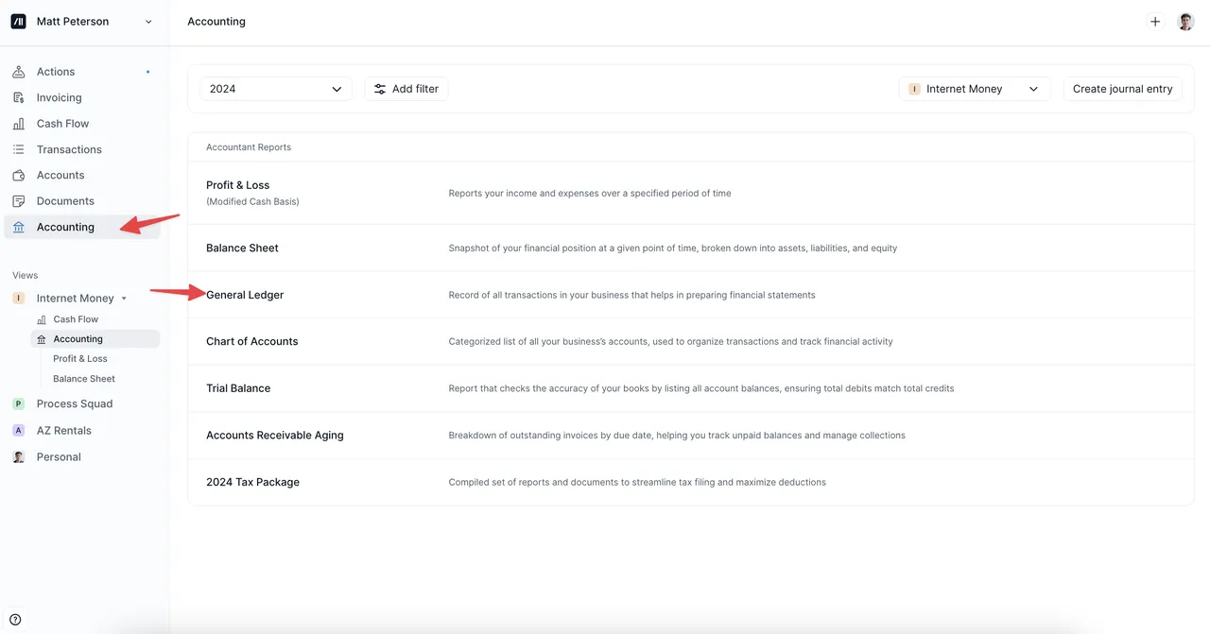Image resolution: width=1210 pixels, height=634 pixels.
Task: Click 'Reports your income and expenses' description
Action: (590, 193)
